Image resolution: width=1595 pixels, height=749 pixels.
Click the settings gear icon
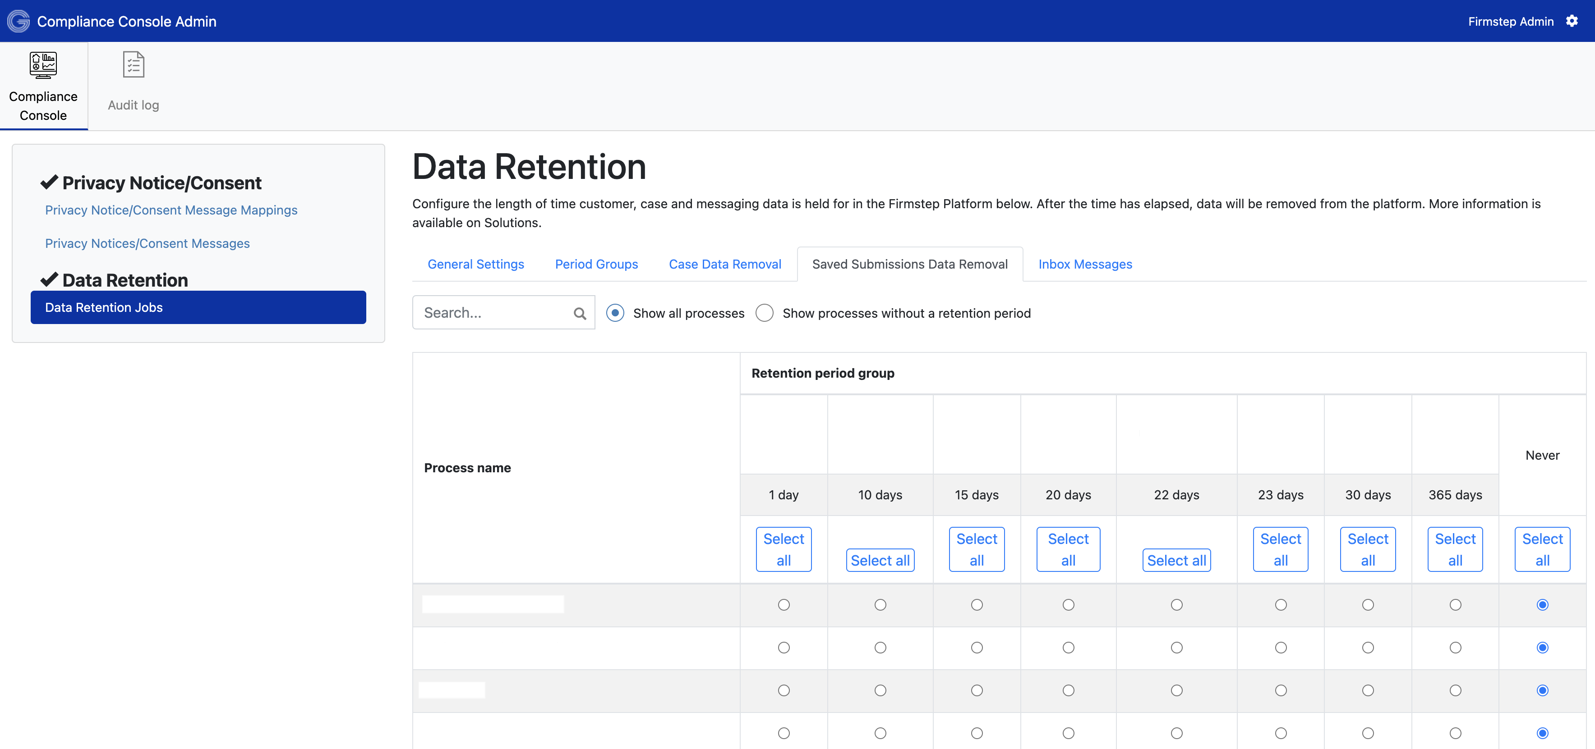coord(1572,21)
